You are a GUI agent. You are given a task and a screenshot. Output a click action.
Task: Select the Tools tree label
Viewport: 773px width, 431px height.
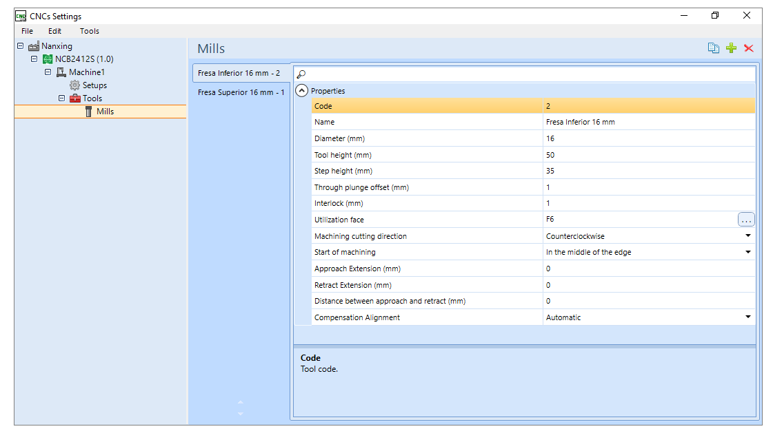click(92, 98)
